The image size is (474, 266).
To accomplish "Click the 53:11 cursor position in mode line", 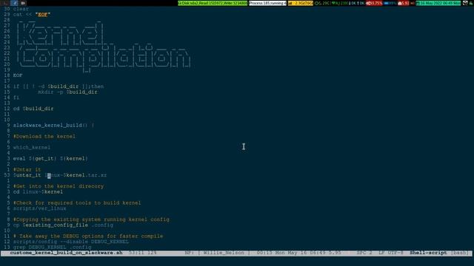I will click(136, 253).
